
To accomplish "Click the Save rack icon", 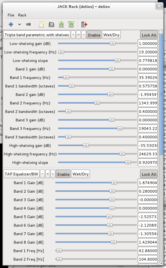I will coord(61,24).
